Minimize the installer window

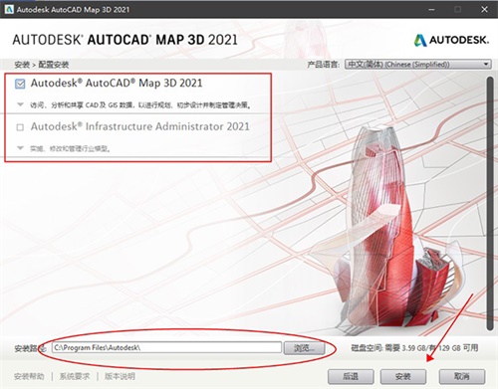click(431, 10)
